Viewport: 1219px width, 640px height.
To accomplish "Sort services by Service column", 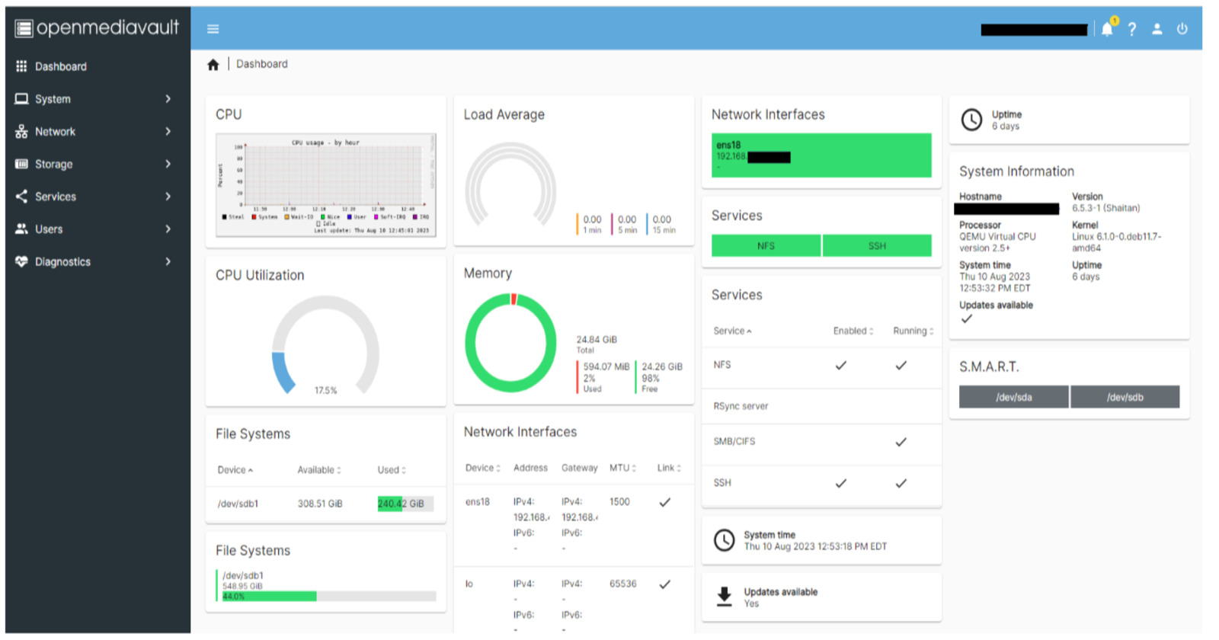I will coord(732,331).
